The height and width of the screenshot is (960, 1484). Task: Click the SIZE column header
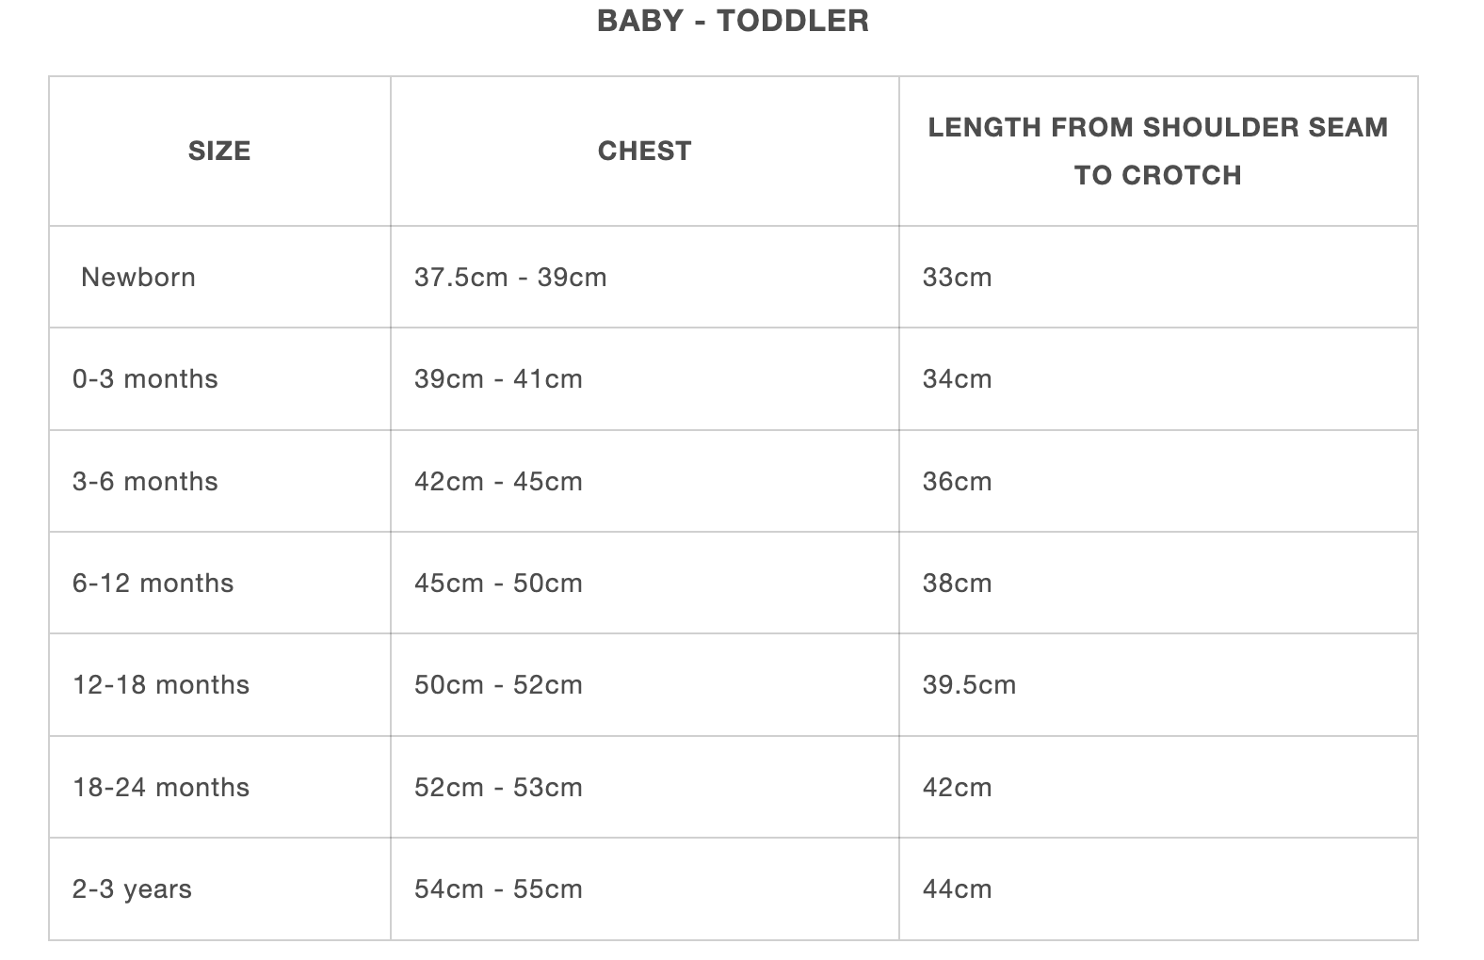[219, 151]
